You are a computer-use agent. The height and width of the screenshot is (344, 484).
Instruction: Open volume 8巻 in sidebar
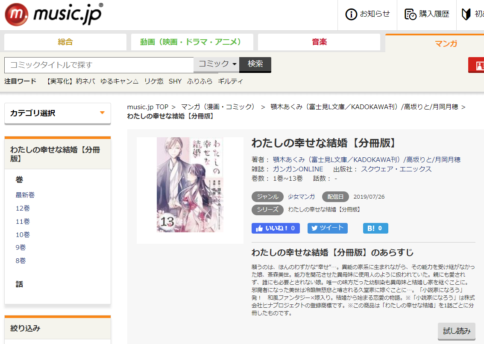click(x=21, y=261)
